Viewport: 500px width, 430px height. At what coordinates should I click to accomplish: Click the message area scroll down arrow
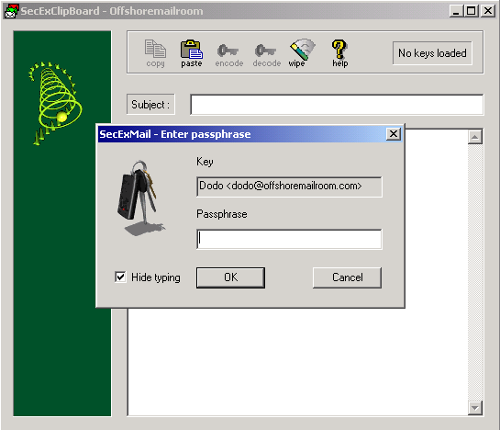tap(475, 408)
